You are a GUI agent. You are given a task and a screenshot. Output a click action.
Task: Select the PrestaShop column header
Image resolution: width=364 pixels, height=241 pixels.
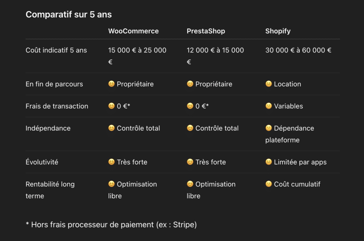tap(206, 31)
